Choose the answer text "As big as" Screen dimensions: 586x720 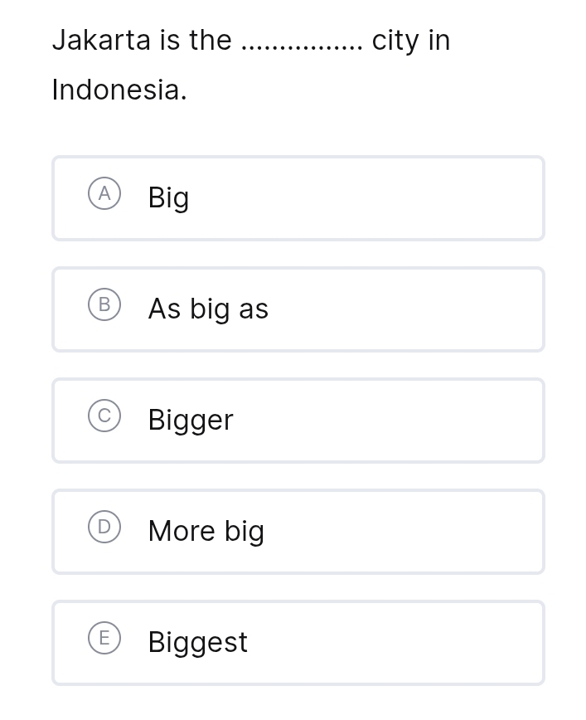coord(208,309)
